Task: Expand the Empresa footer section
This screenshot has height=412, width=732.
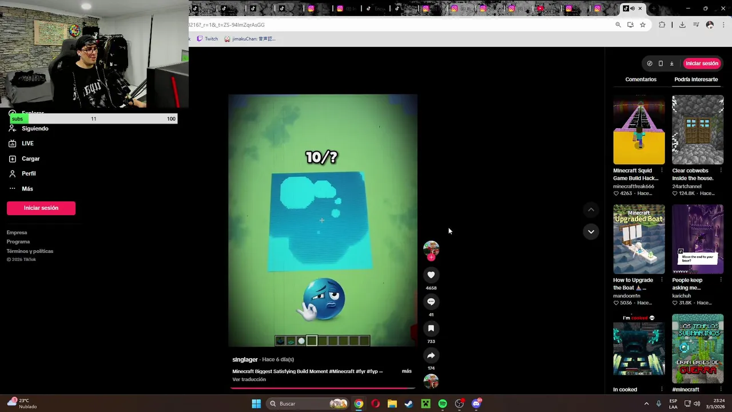Action: click(17, 233)
